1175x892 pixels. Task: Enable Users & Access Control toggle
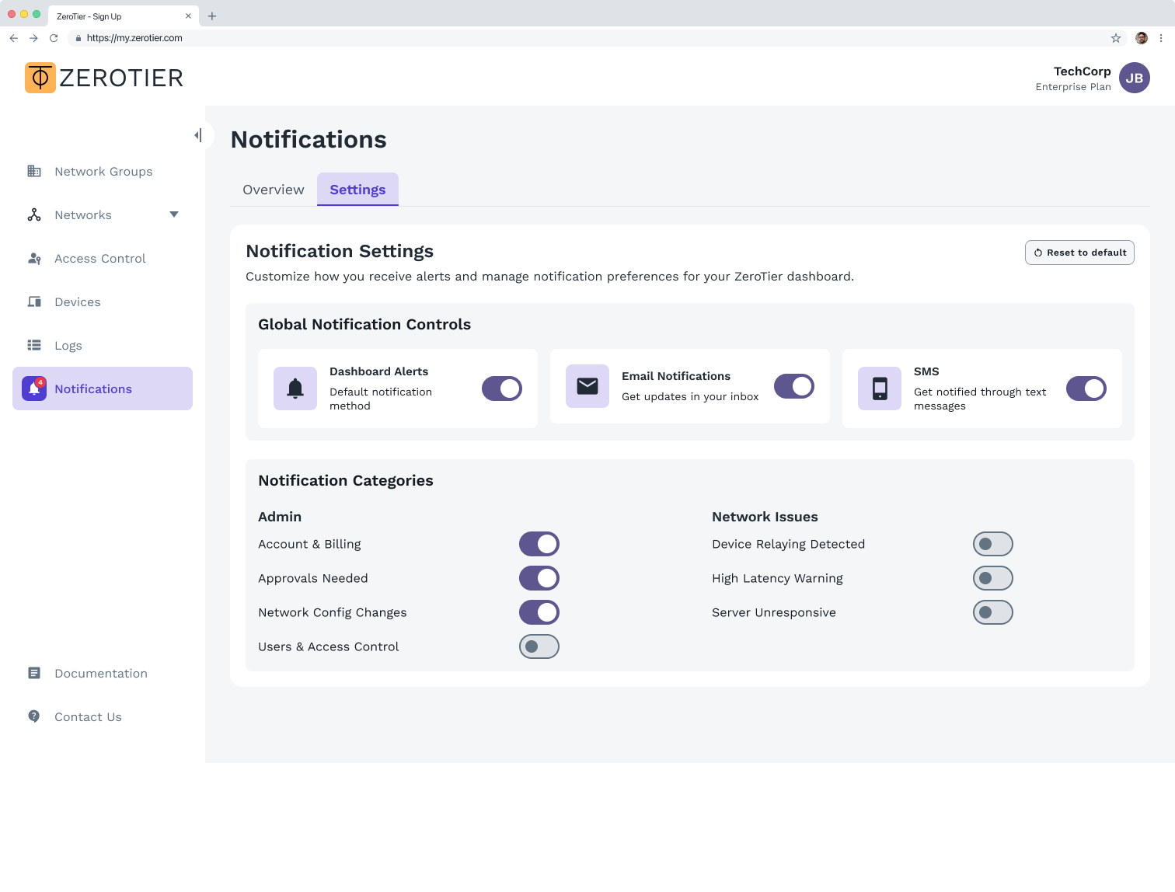539,646
